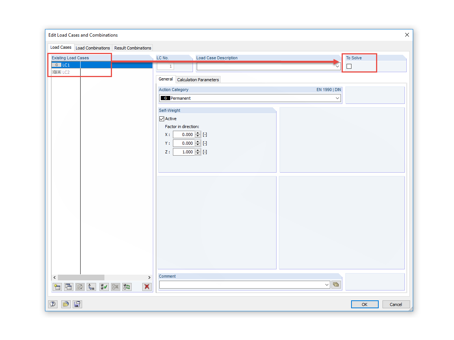
Task: Select the Load Cases tab
Action: point(61,47)
